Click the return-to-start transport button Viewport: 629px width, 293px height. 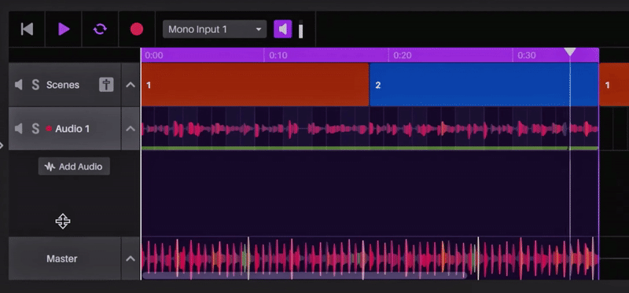point(27,29)
